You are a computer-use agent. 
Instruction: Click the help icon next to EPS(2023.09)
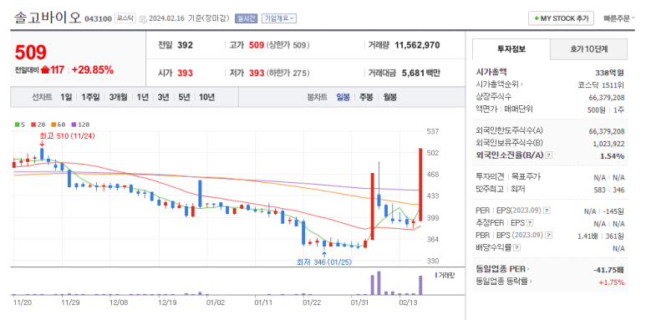[547, 211]
